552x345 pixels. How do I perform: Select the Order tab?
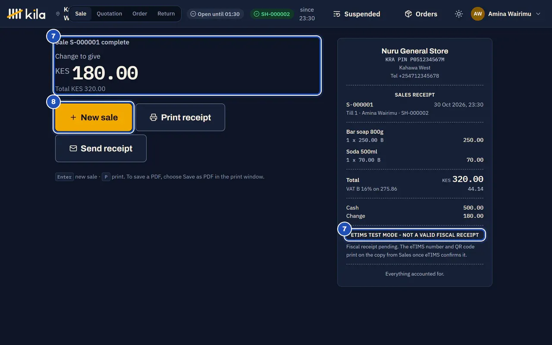tap(140, 14)
